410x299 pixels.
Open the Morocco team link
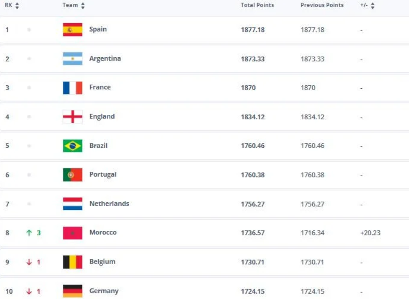pos(103,233)
